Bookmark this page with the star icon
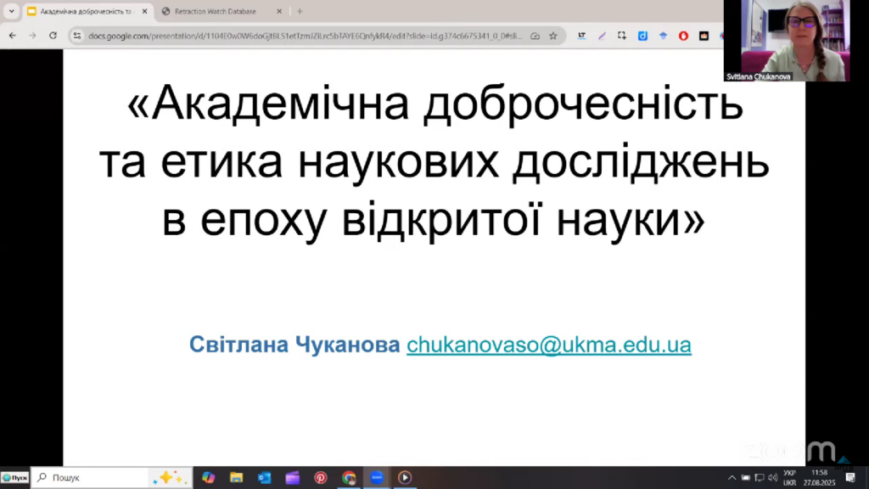The image size is (869, 489). click(x=553, y=36)
